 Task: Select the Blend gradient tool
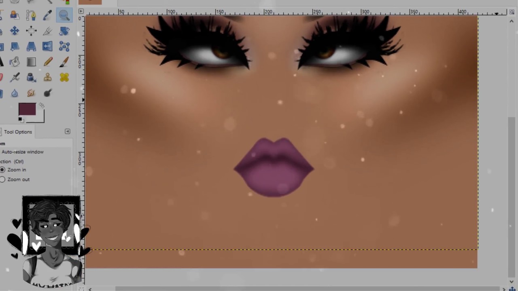click(x=31, y=62)
